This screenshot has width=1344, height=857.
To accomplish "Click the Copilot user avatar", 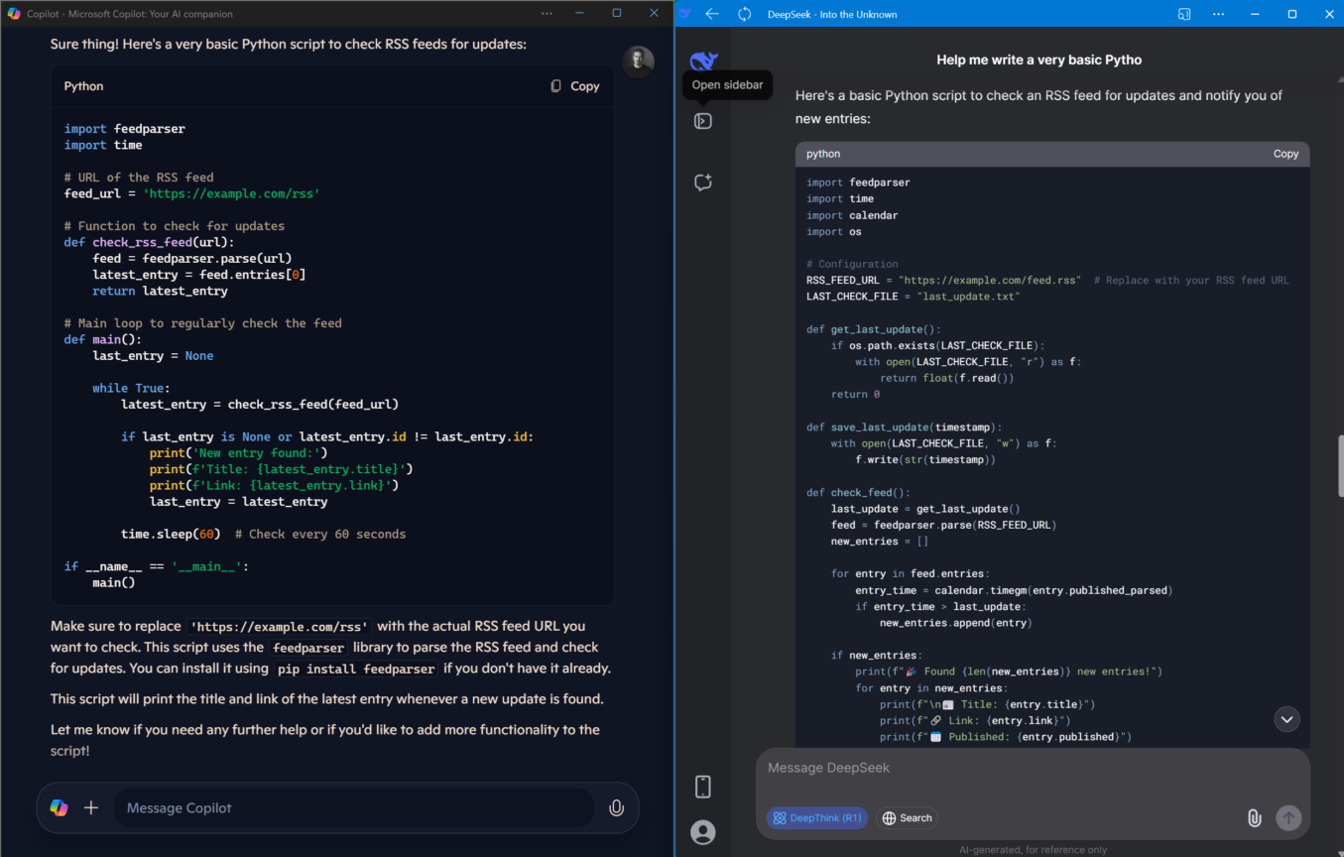I will point(638,61).
